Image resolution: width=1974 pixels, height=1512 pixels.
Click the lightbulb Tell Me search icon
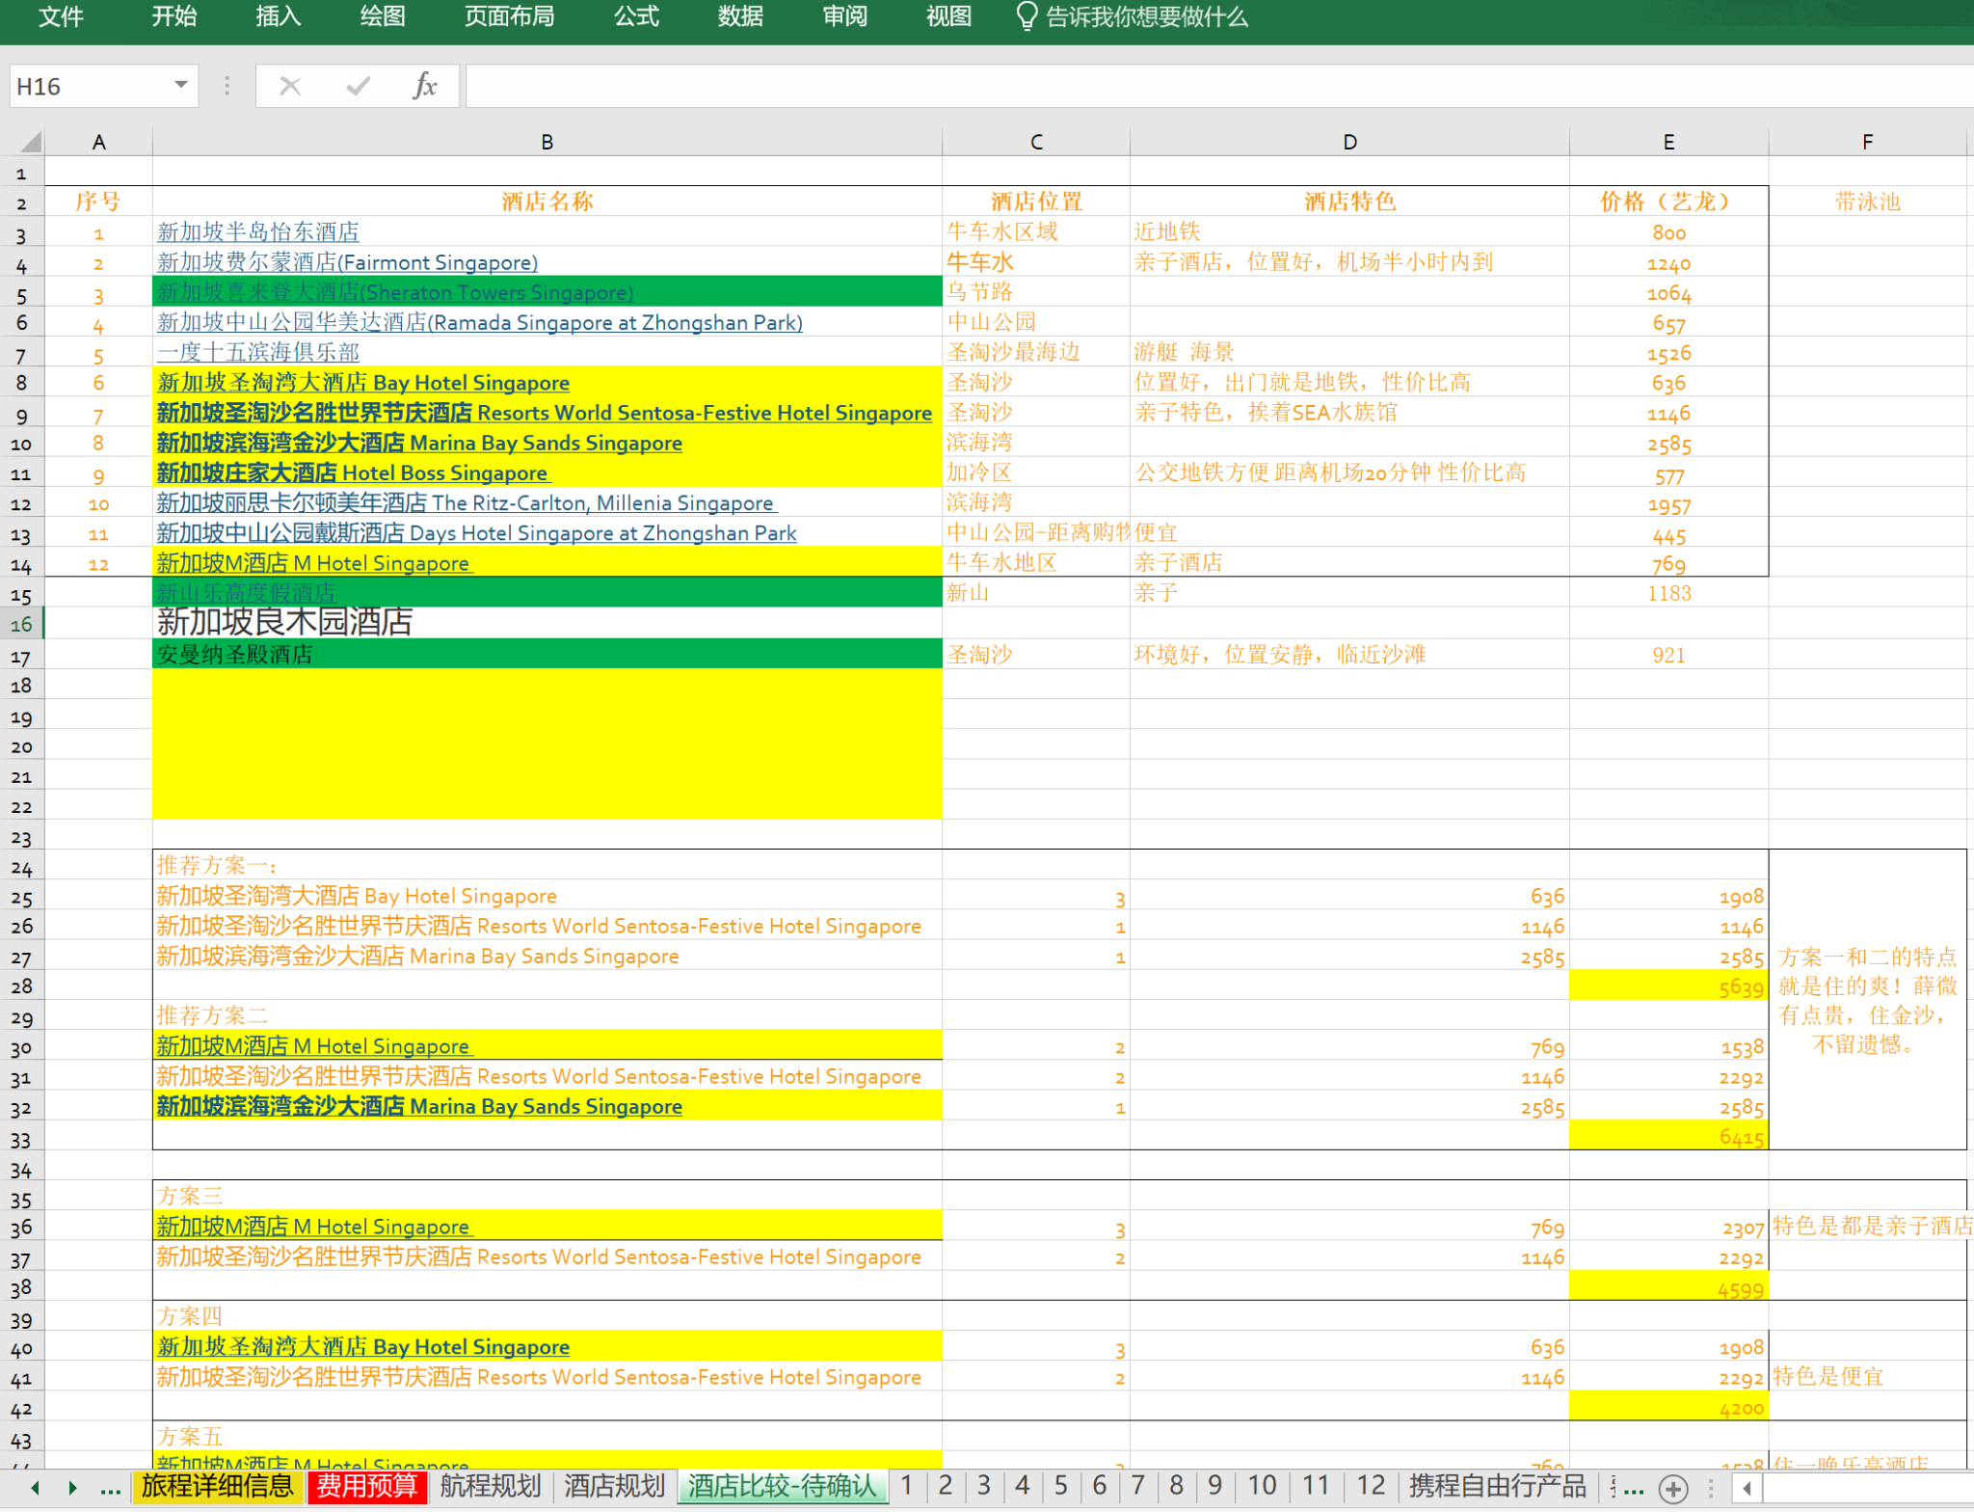point(1027,16)
